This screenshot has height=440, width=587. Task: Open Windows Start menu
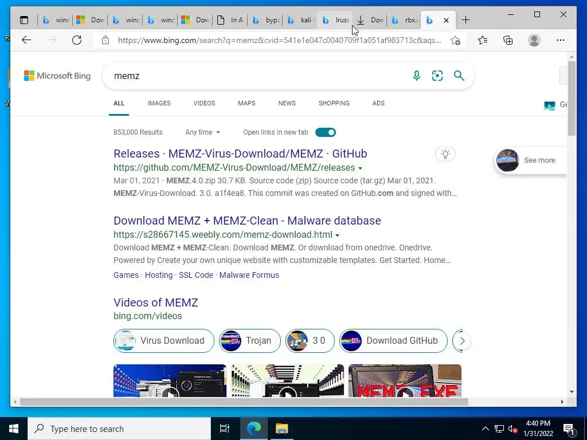(x=14, y=429)
